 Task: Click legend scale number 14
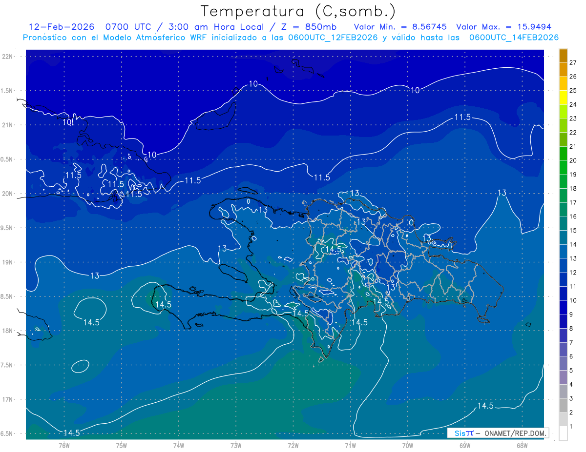tap(573, 244)
